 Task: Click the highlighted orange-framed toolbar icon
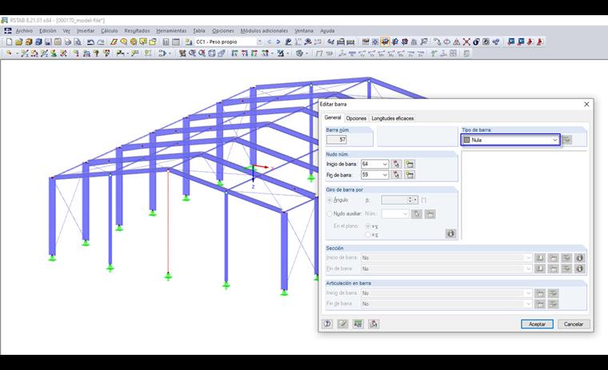385,42
